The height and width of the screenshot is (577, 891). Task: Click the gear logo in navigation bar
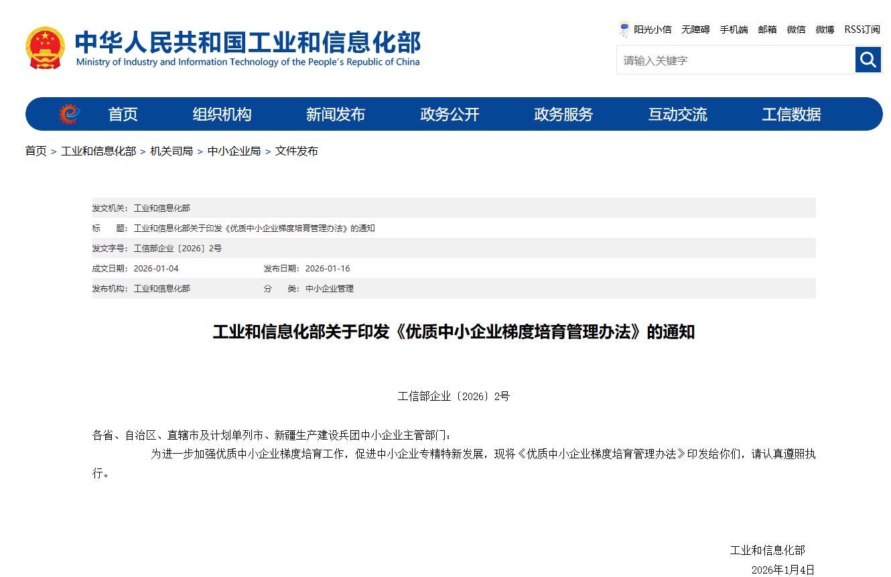[x=69, y=115]
